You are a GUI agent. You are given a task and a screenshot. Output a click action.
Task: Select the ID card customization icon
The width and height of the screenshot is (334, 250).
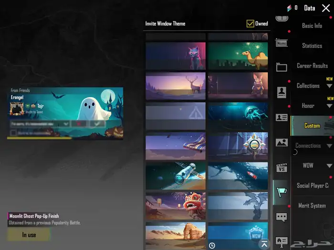[x=282, y=117]
